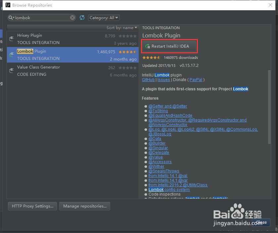Open the @Value link
The height and width of the screenshot is (233, 278).
(156, 157)
